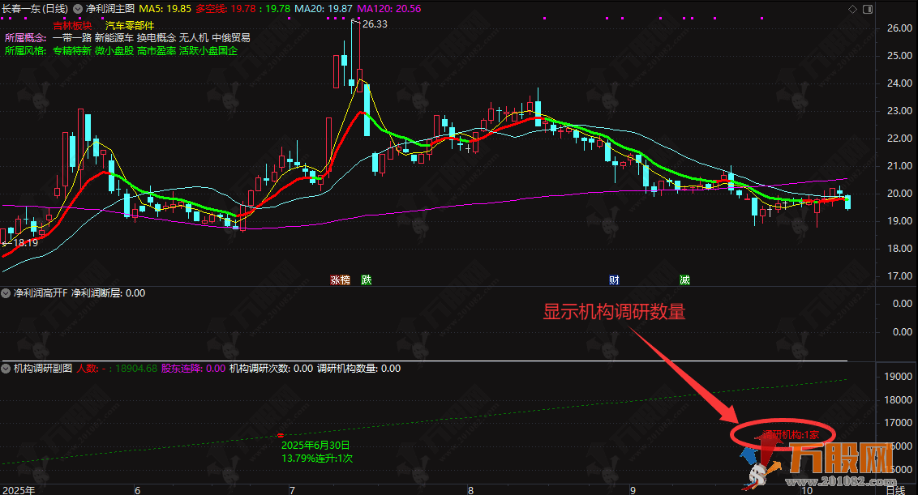Open the indicator dropdown beside 长春一东(日线)
Image resolution: width=918 pixels, height=495 pixels.
[77, 9]
